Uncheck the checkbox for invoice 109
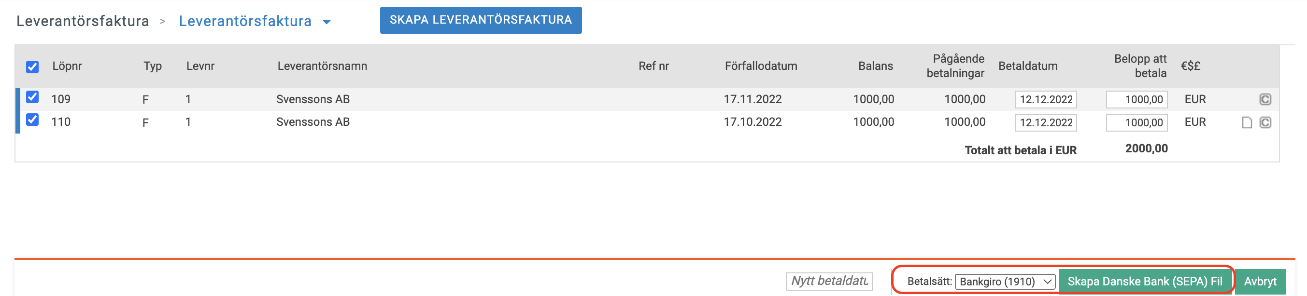 [x=32, y=97]
